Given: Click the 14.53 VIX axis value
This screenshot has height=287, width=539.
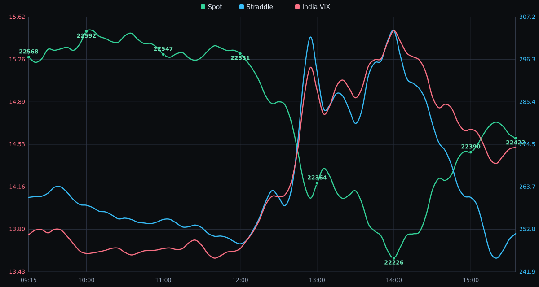Looking at the screenshot, I should pos(17,144).
